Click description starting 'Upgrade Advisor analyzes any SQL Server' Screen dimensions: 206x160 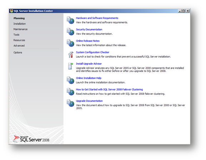point(130,69)
